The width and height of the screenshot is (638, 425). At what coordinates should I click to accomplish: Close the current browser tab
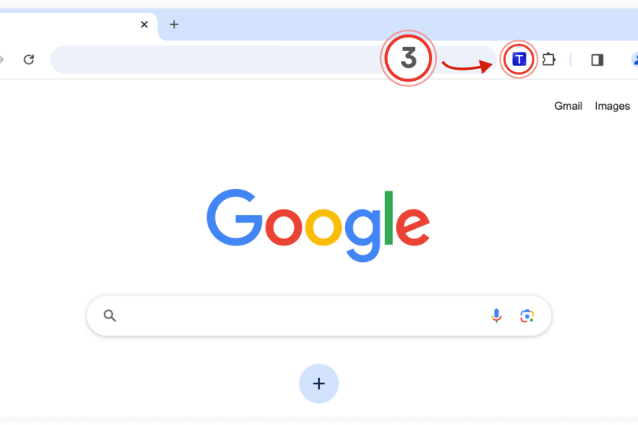144,25
